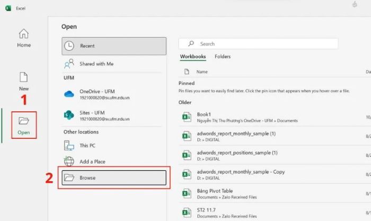Open adwords_report_monthly_sample (1) file
The image size is (371, 221).
point(275,136)
